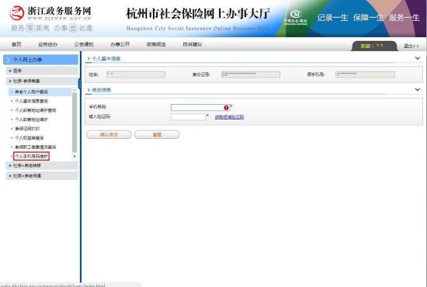427x287 pixels.
Task: Click the 确认修改 button
Action: pos(109,135)
